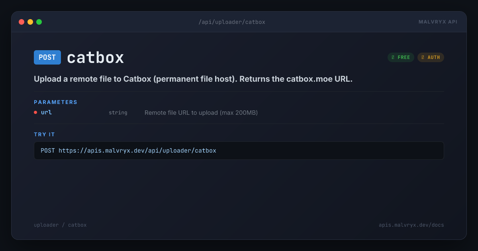Click the uploader / catbox breadcrumb in footer
478x251 pixels.
[x=60, y=225]
